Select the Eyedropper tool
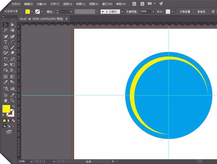The width and height of the screenshot is (217, 164). tap(6, 82)
